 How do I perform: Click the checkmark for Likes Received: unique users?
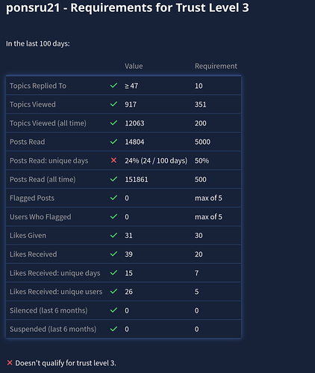tap(113, 291)
